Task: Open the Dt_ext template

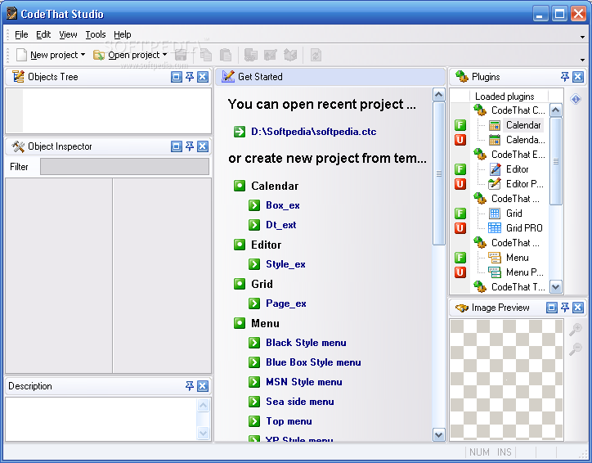Action: [281, 225]
